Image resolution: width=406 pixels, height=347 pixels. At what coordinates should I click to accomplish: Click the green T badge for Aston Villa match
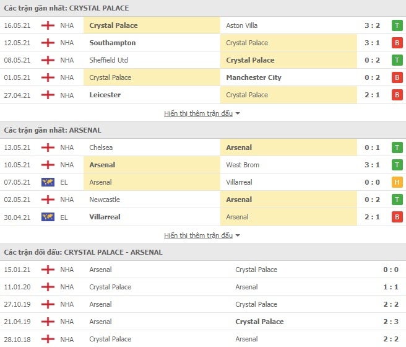(397, 25)
